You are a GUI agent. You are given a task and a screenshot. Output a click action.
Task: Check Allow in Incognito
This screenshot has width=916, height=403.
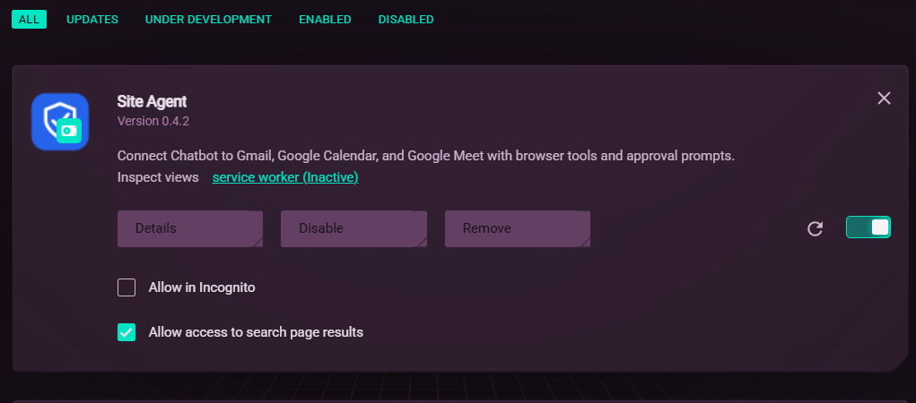(126, 287)
